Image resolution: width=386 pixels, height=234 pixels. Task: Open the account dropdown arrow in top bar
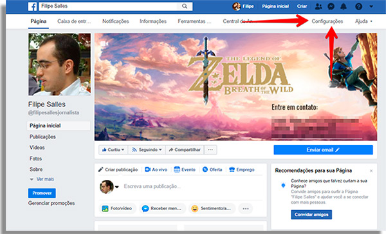tap(371, 6)
